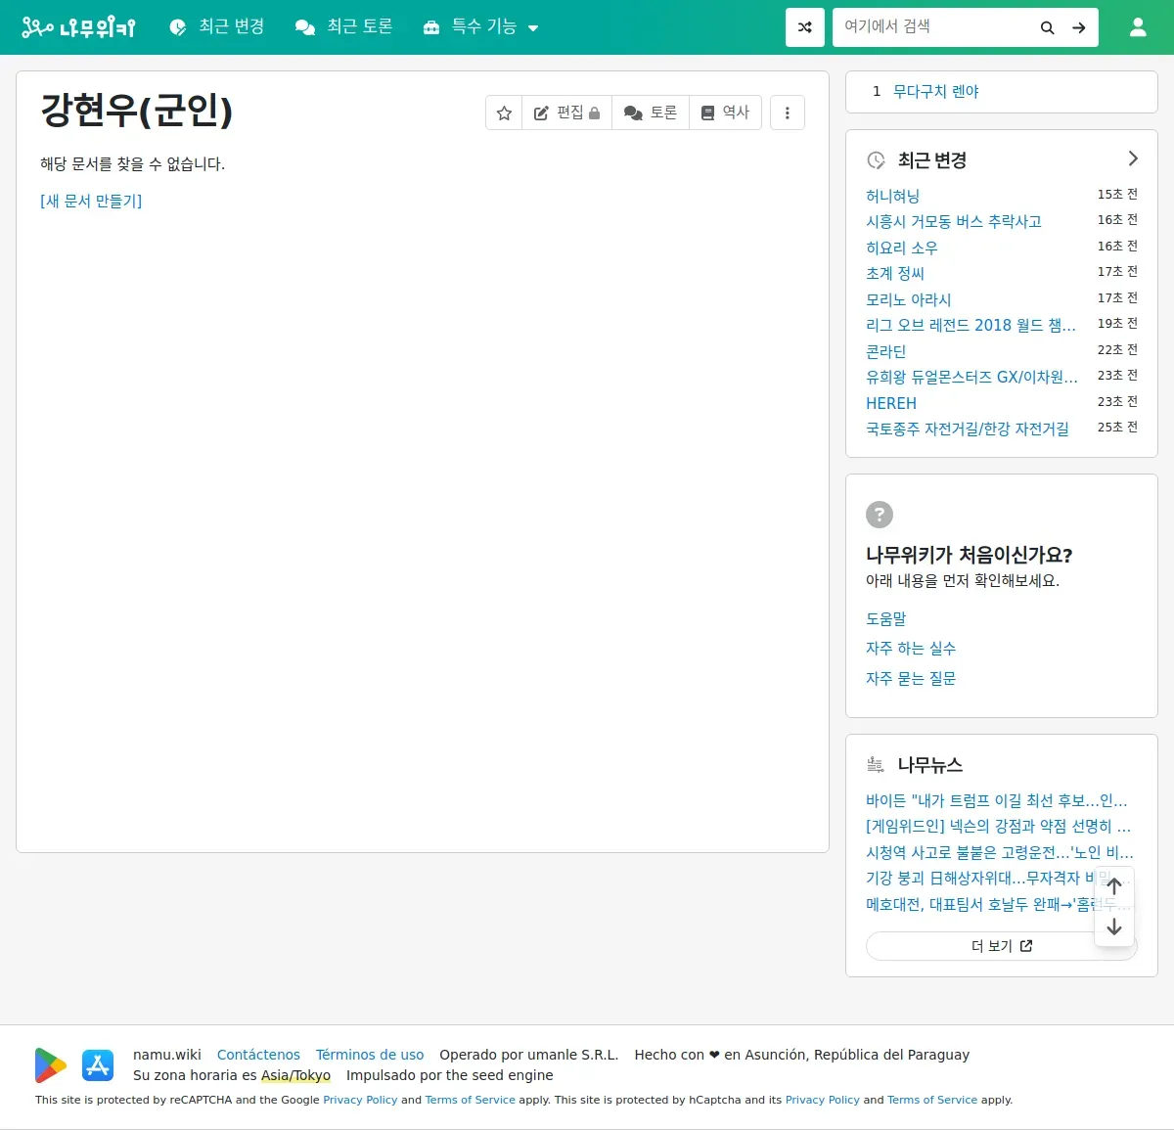Screen dimensions: 1174x1130
Task: Open the 바이든 news headline
Action: point(997,800)
